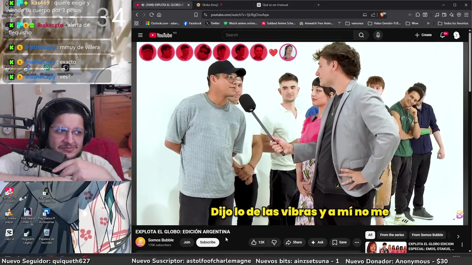The height and width of the screenshot is (265, 472).
Task: Click the Join channel membership button
Action: (x=187, y=242)
